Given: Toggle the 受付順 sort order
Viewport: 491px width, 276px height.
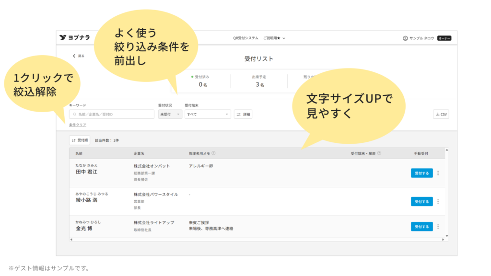Looking at the screenshot, I should pyautogui.click(x=80, y=140).
